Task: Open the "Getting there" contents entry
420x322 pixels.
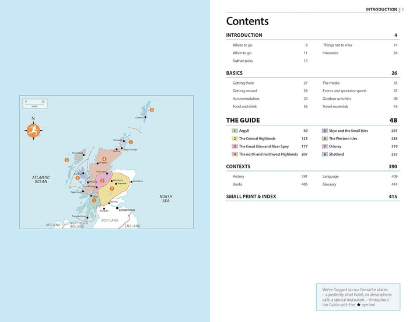Action: 243,83
